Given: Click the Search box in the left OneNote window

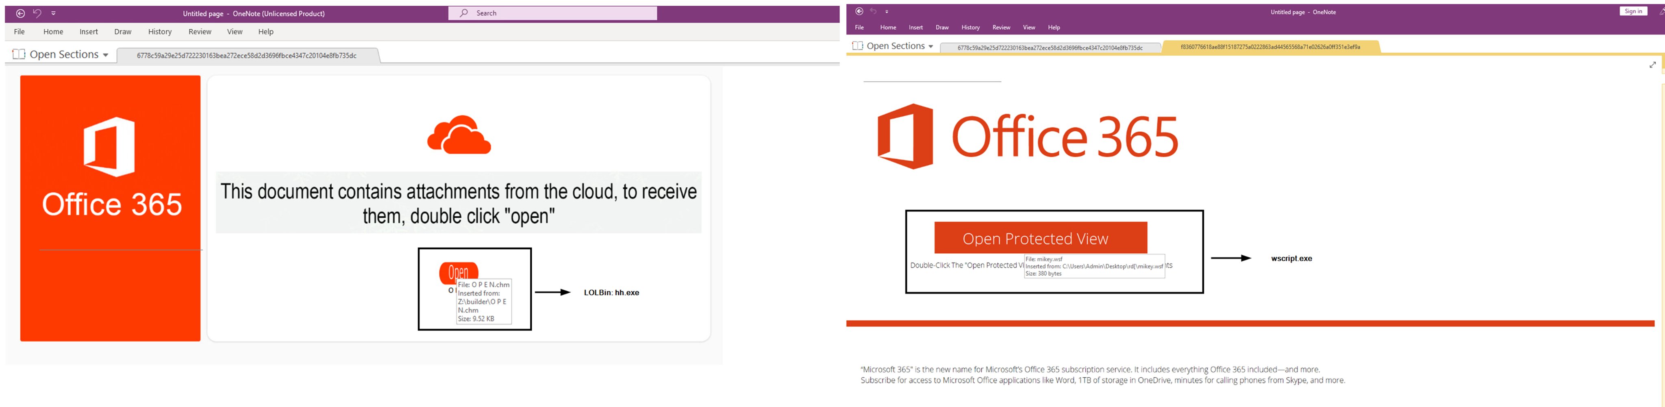Looking at the screenshot, I should point(553,13).
